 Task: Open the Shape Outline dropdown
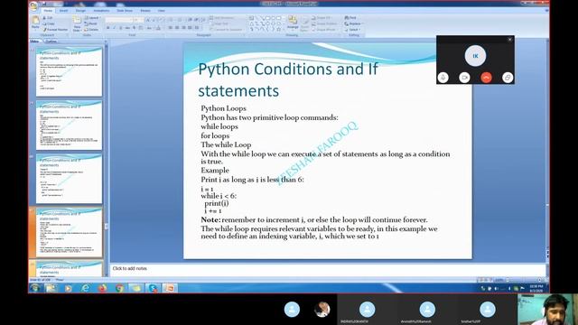coord(325,23)
